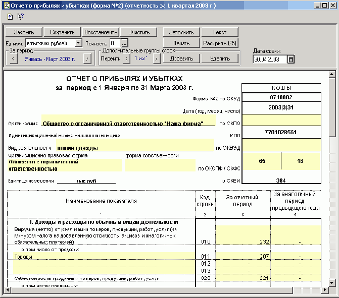The width and height of the screenshot is (339, 298).
Task: Click the ОКОПФ code cell 65
Action: (262, 161)
